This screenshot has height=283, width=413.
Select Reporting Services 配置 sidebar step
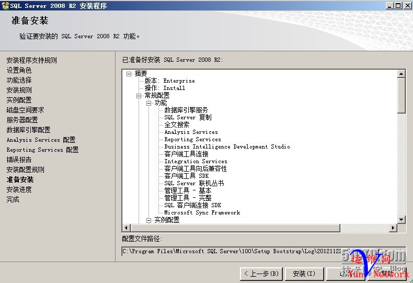[43, 150]
